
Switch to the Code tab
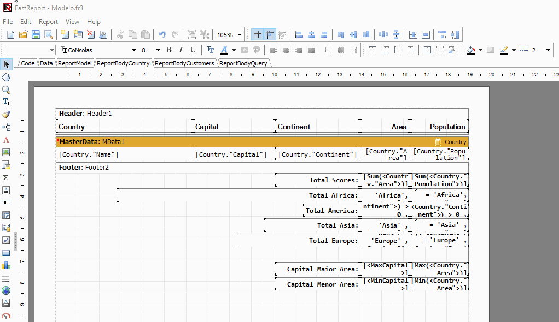coord(27,63)
